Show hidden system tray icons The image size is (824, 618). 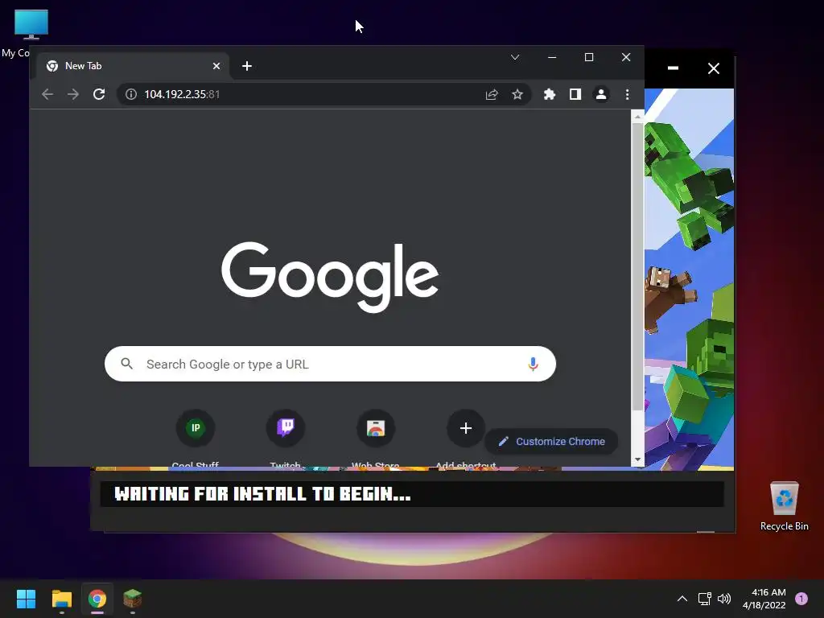click(x=682, y=599)
